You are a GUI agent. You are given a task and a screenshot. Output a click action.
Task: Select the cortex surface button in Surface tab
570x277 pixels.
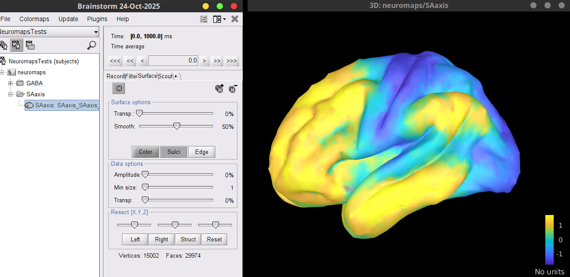click(x=119, y=88)
